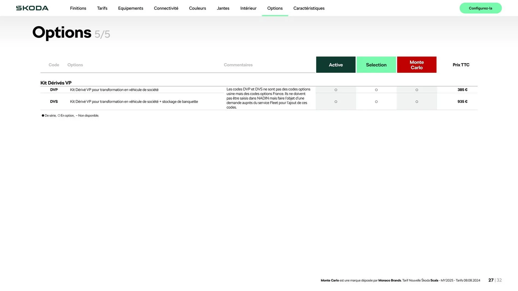Switch to the Connectivité tab
This screenshot has width=518, height=291.
[x=166, y=8]
